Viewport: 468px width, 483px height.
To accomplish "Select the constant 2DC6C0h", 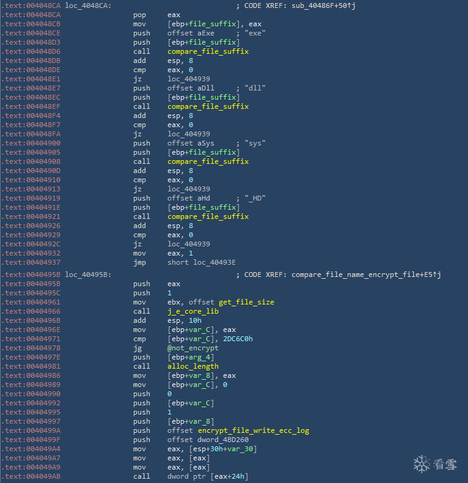I will tap(238, 339).
